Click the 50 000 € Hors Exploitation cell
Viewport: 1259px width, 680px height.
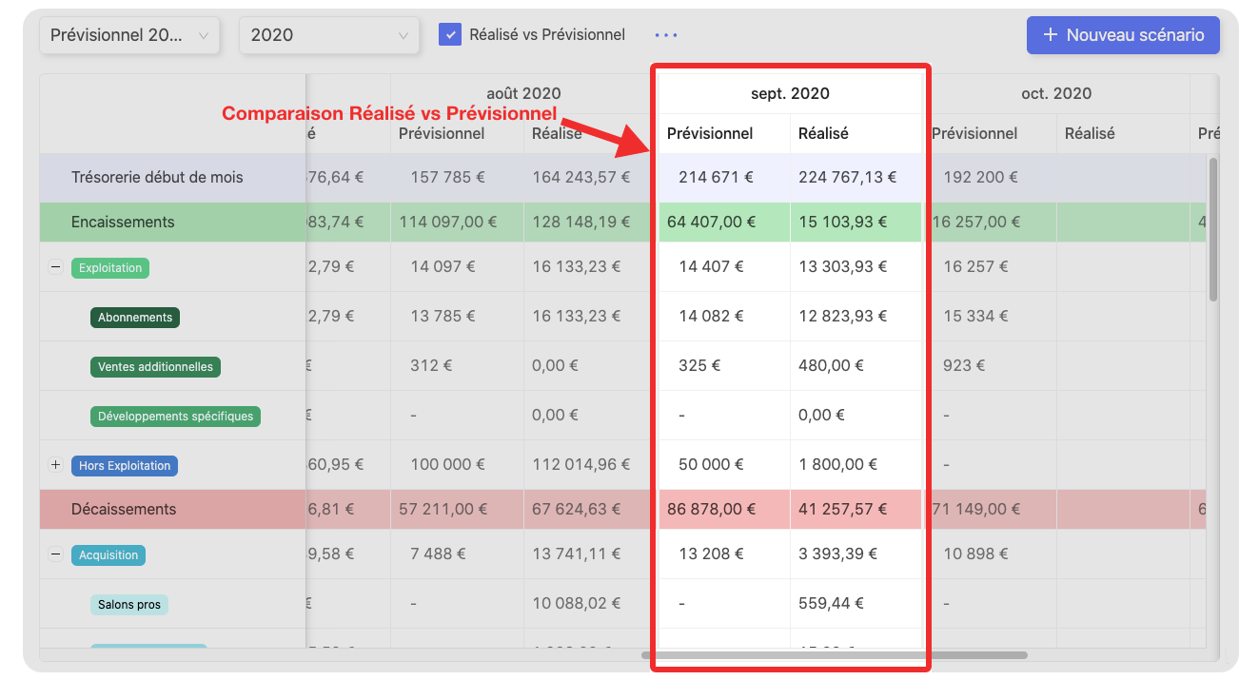tap(724, 465)
